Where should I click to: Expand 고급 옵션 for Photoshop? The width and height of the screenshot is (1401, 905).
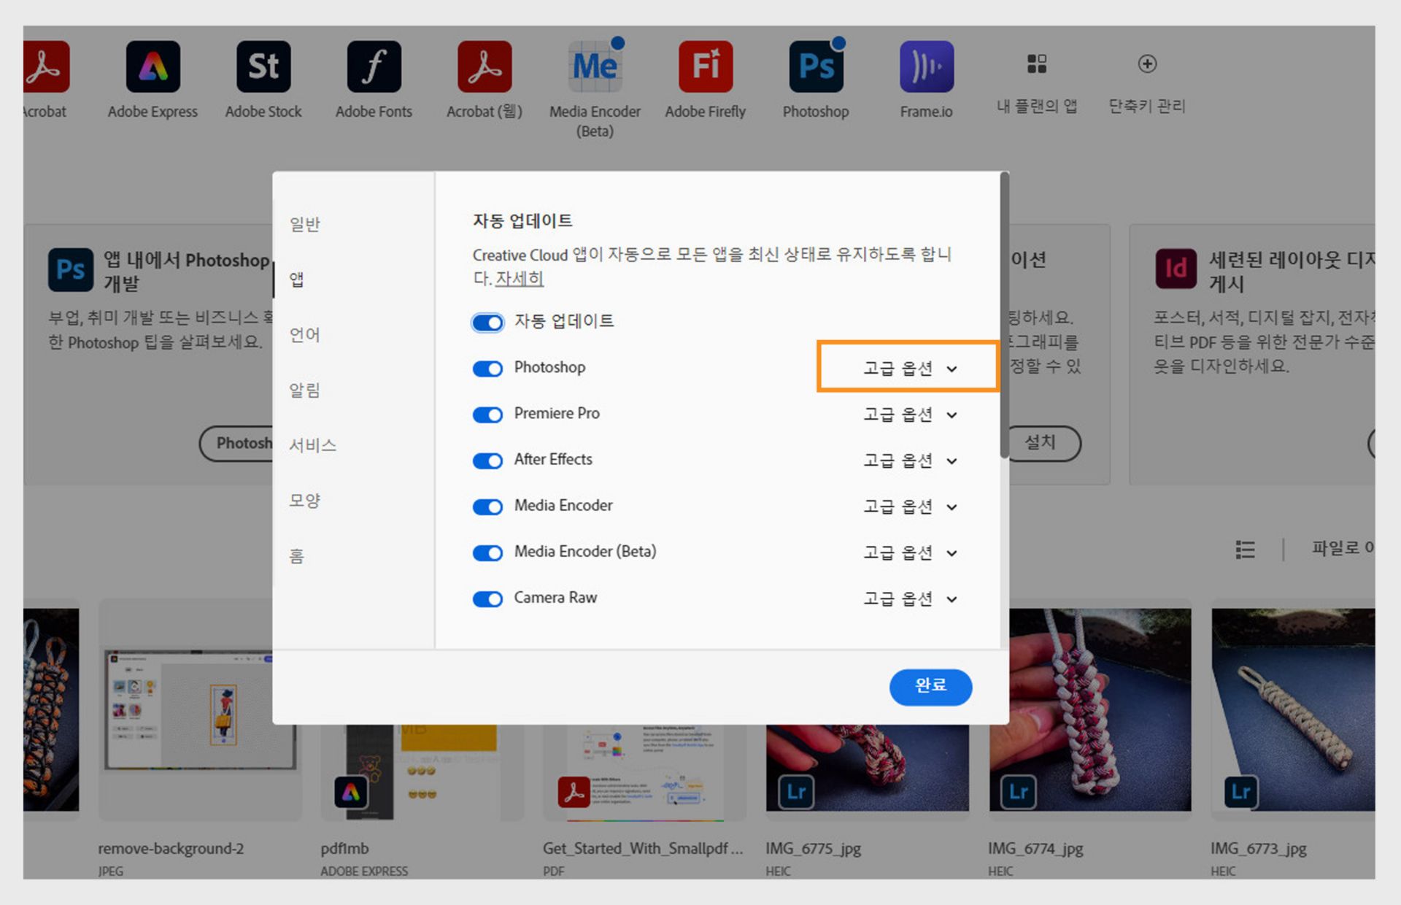coord(909,369)
